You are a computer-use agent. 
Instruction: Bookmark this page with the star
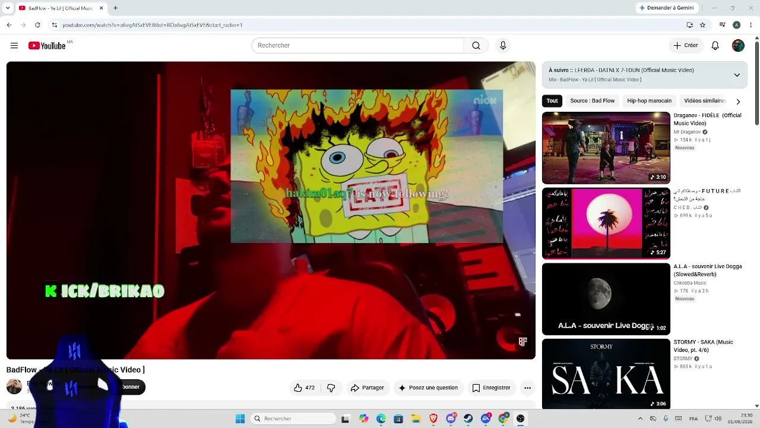pyautogui.click(x=702, y=25)
